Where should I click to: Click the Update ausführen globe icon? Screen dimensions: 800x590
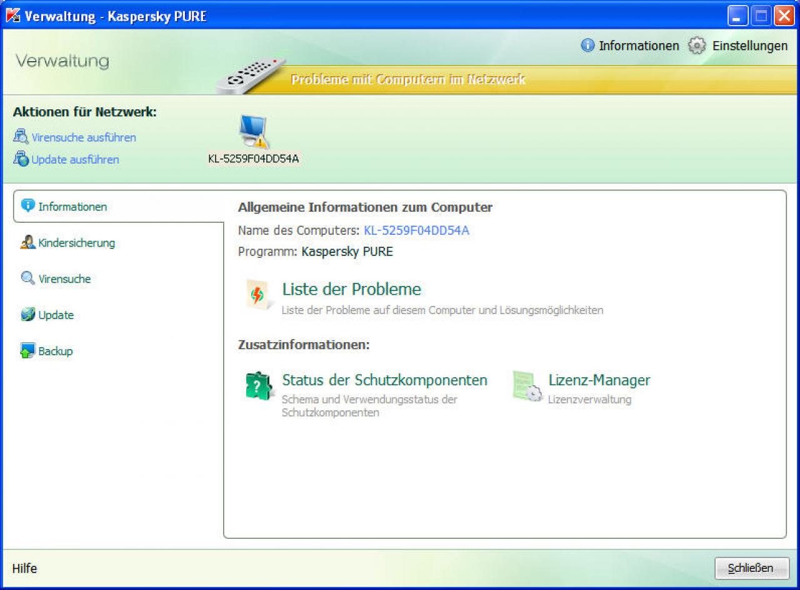point(21,159)
